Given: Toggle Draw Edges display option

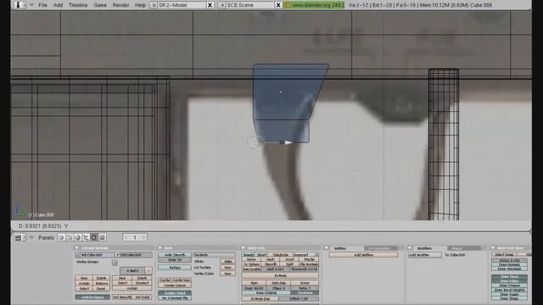Looking at the screenshot, I should (509, 281).
